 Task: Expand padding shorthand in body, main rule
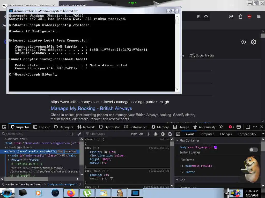tap(104, 175)
